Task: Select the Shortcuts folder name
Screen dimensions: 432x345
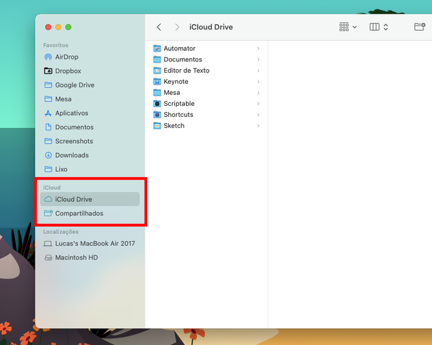Action: click(x=178, y=114)
